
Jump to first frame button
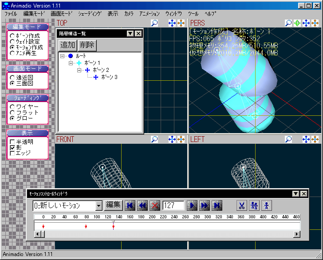click(x=130, y=205)
